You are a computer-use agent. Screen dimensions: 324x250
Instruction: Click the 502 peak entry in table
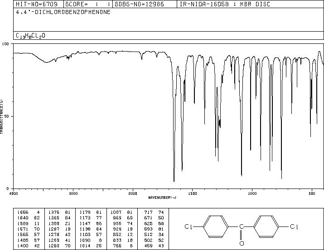[x=154, y=241]
